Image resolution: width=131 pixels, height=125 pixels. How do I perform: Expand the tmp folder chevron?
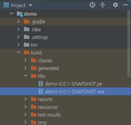(x=25, y=122)
